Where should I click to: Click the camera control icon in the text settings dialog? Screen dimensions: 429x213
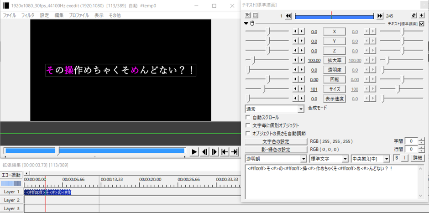point(248,16)
